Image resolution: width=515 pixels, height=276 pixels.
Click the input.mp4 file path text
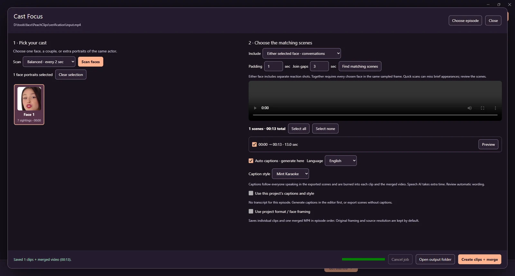pyautogui.click(x=47, y=25)
